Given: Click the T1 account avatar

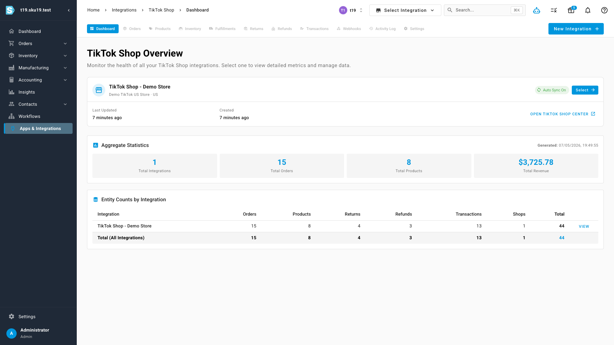Looking at the screenshot, I should click(x=343, y=10).
